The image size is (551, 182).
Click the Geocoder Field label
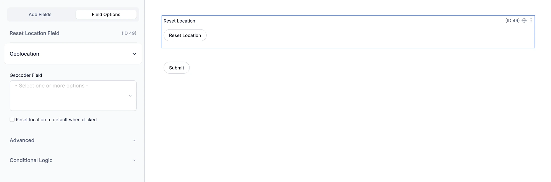coord(26,75)
